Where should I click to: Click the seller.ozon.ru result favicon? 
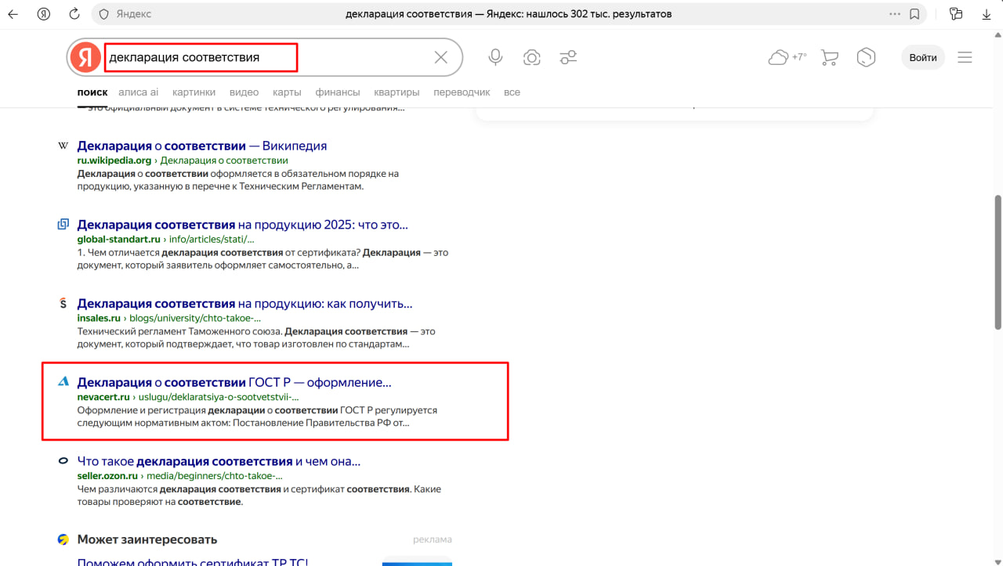tap(63, 461)
